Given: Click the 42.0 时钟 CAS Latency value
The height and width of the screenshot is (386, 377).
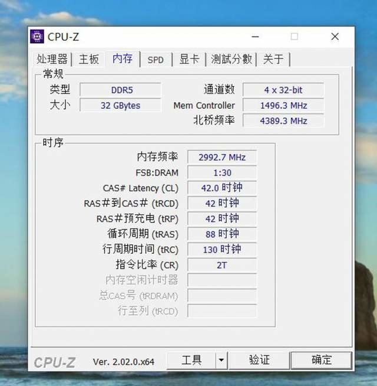Looking at the screenshot, I should [222, 188].
